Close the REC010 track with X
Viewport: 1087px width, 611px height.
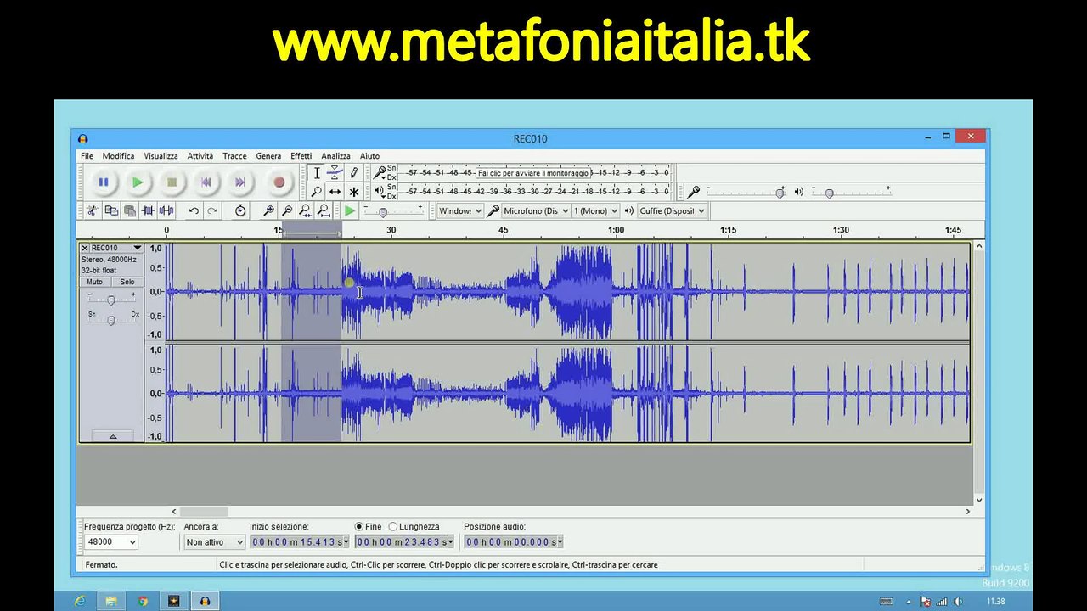85,248
